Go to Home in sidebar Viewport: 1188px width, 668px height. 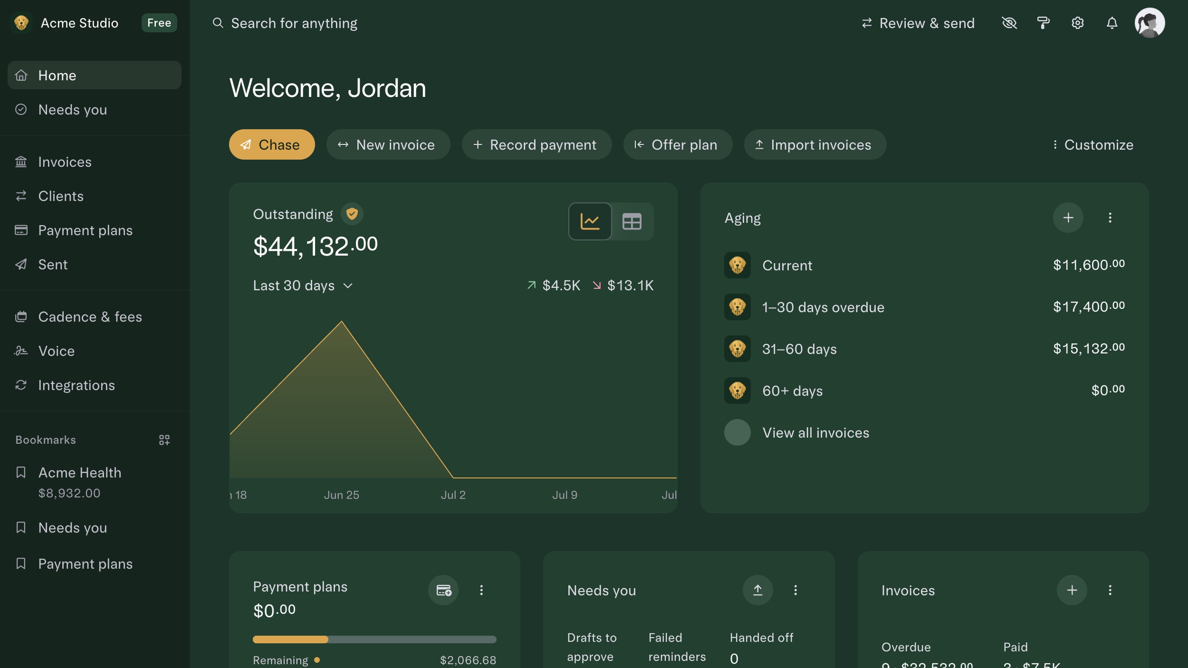coord(95,75)
